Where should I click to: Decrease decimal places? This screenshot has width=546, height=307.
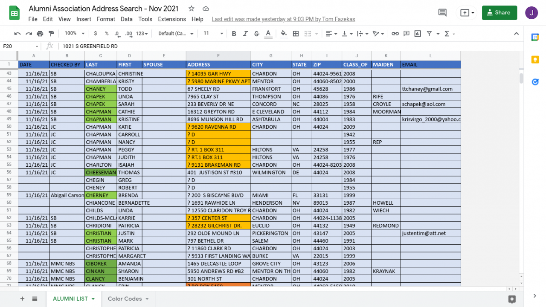[117, 34]
